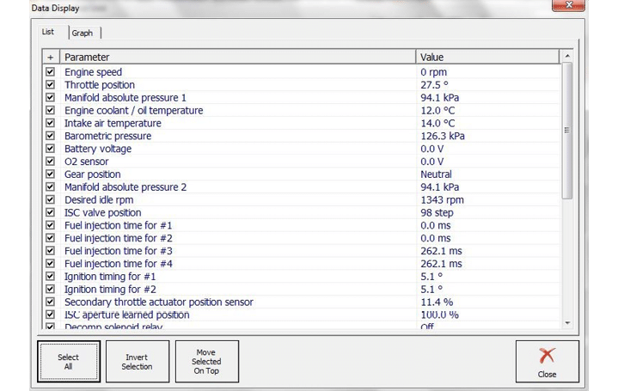Switch to the Graph tab
Screen dimensions: 618x391
coord(83,33)
